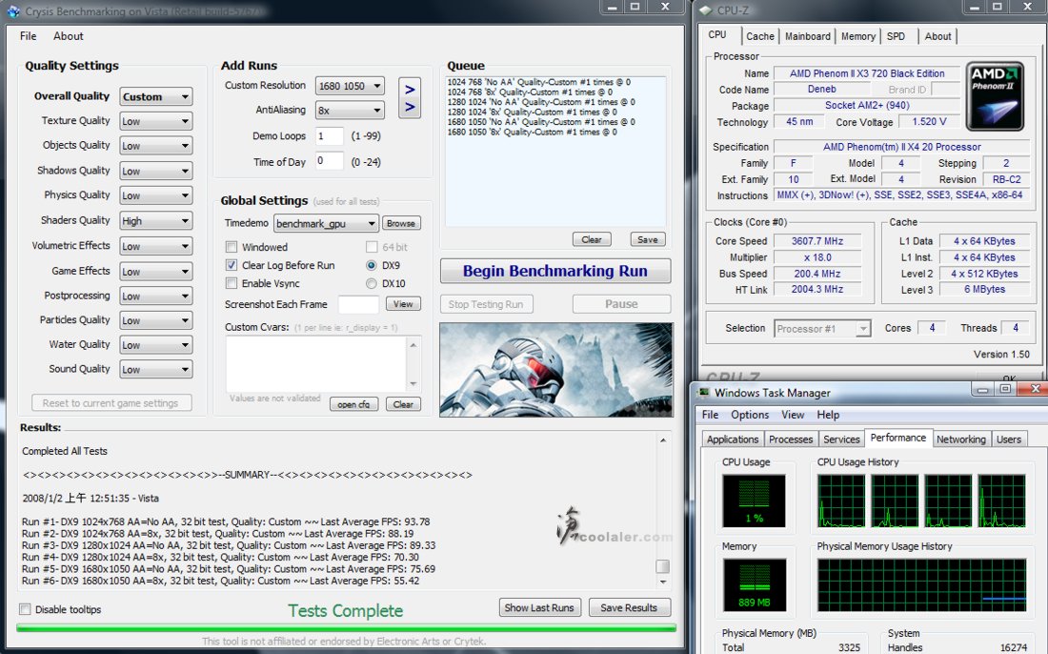Open Task Manager Applications tab
Image resolution: width=1048 pixels, height=654 pixels.
click(x=733, y=439)
